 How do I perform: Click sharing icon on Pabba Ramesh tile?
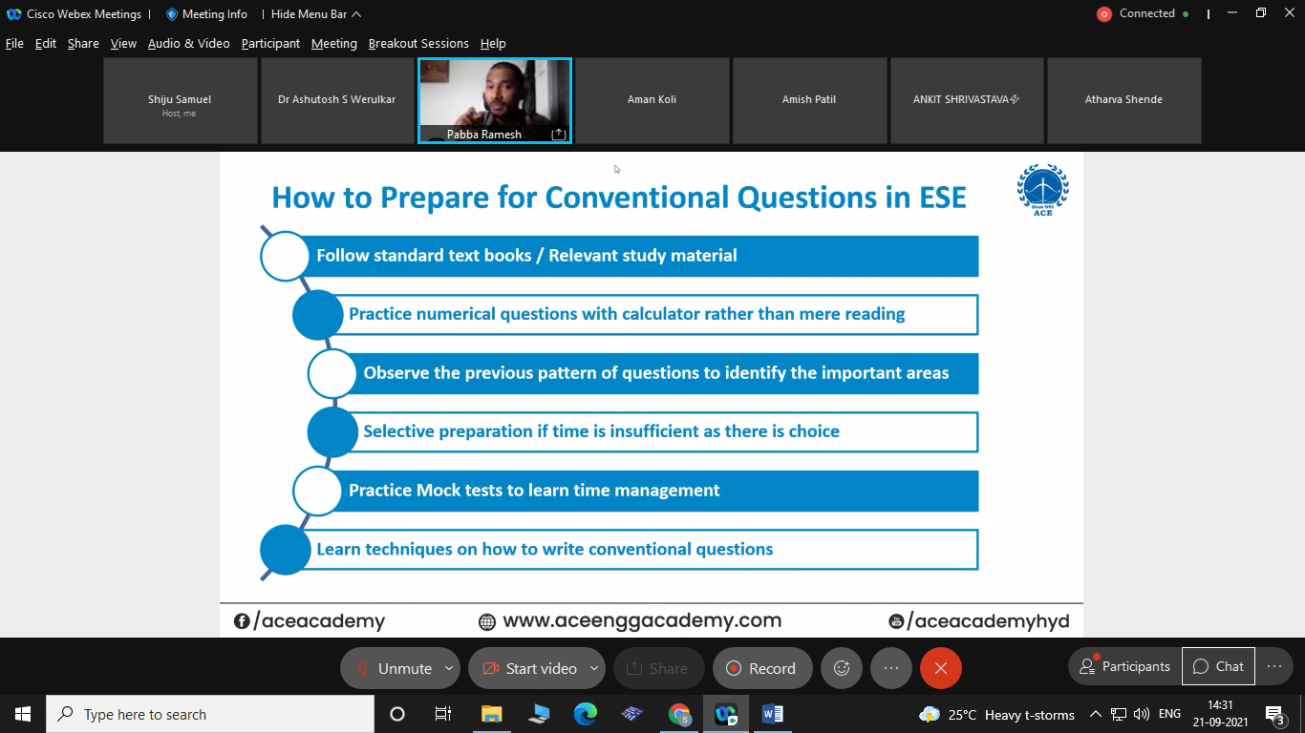559,135
